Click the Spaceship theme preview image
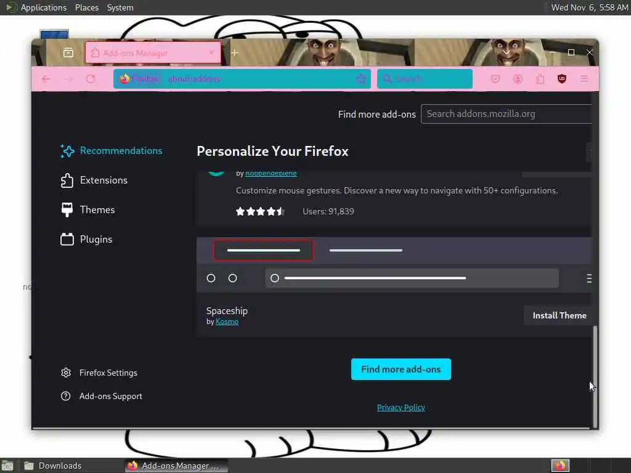This screenshot has height=473, width=631. pyautogui.click(x=394, y=265)
